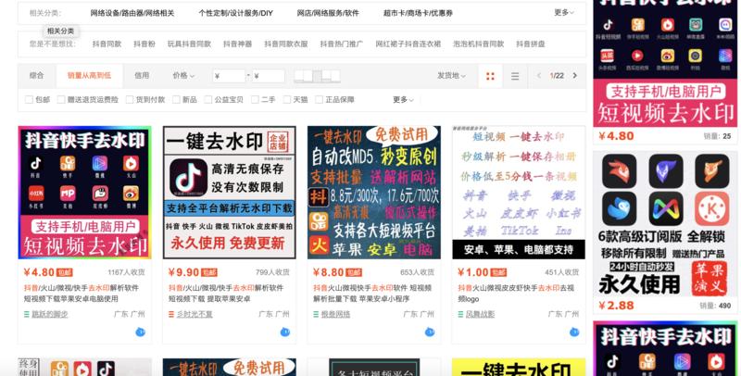Tick the 天猫 checkbox filter
The height and width of the screenshot is (376, 741).
point(287,100)
